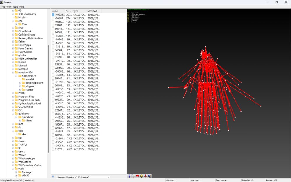Screen dimensions: 291x182
Task: Collapse the noesisv4474 top-level folder
Action: [13, 73]
